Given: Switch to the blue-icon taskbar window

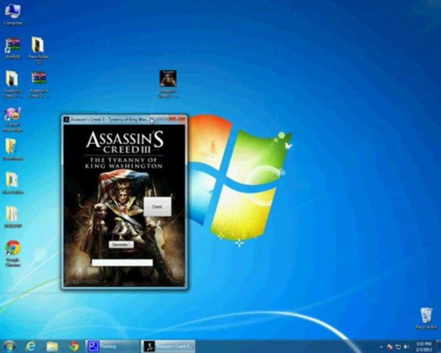Looking at the screenshot, I should (x=112, y=346).
